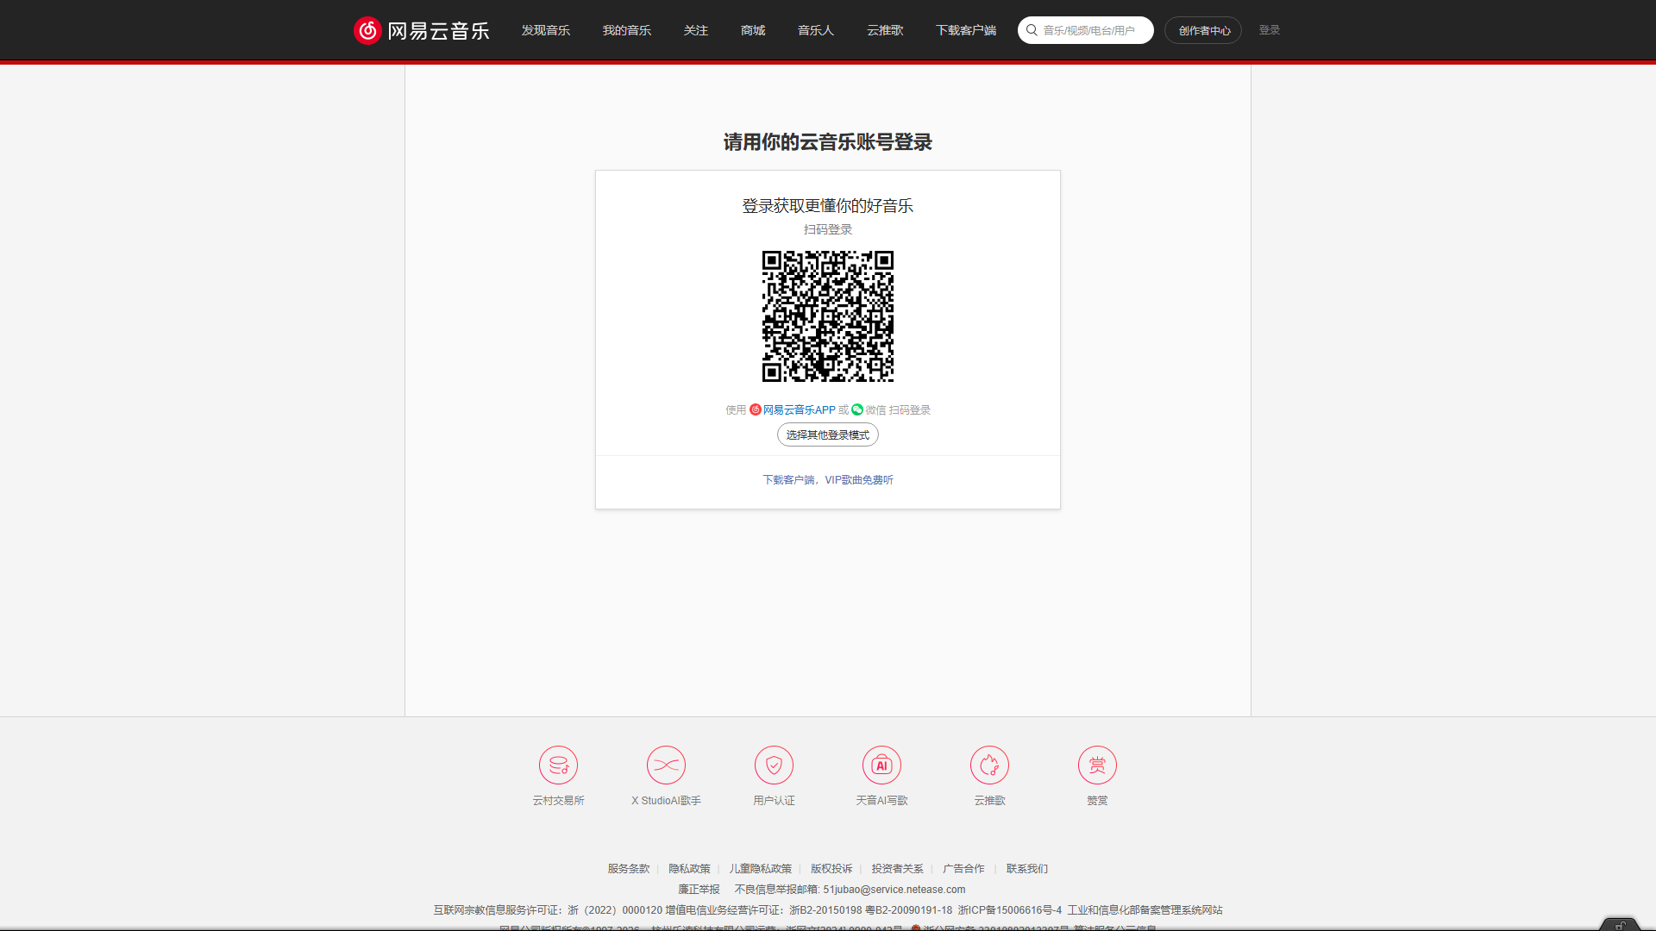This screenshot has width=1656, height=931.
Task: Open the 发现音乐 tab
Action: pyautogui.click(x=545, y=30)
